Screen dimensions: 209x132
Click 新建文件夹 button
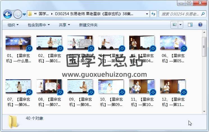point(88,25)
